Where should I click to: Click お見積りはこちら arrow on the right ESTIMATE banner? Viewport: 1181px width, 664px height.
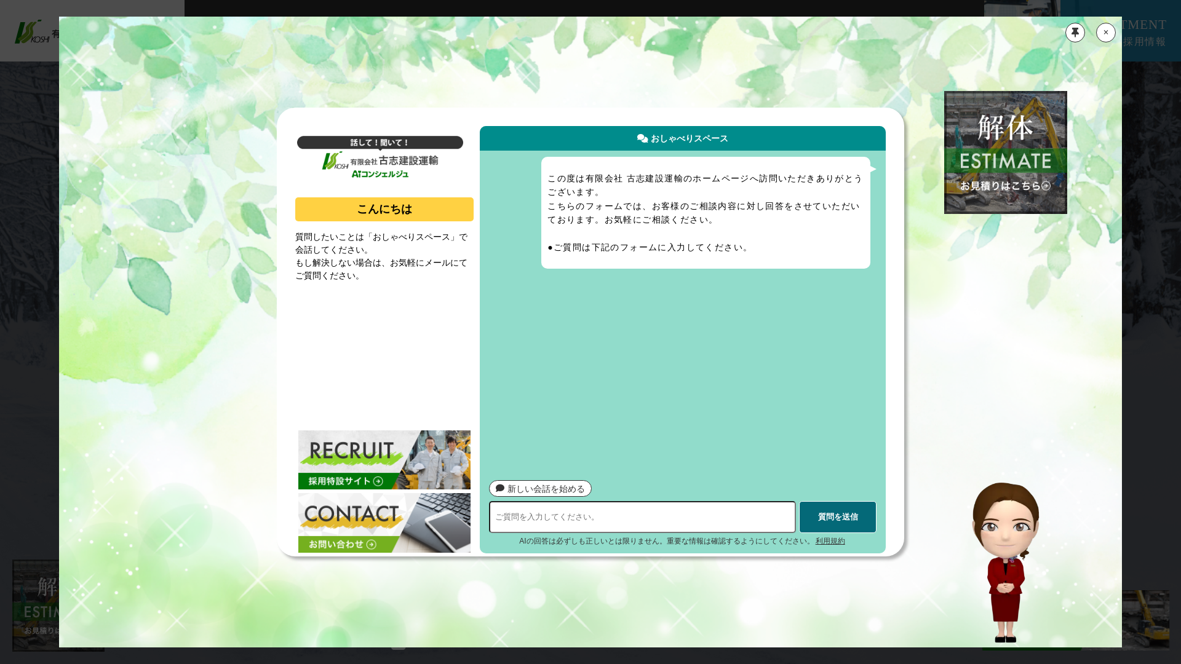click(1045, 186)
